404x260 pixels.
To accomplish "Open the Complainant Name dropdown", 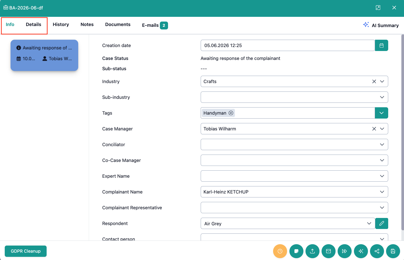I will 382,192.
